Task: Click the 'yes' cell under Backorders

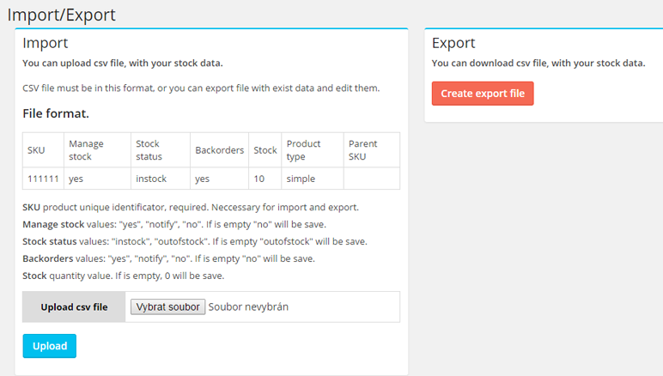Action: [x=202, y=179]
